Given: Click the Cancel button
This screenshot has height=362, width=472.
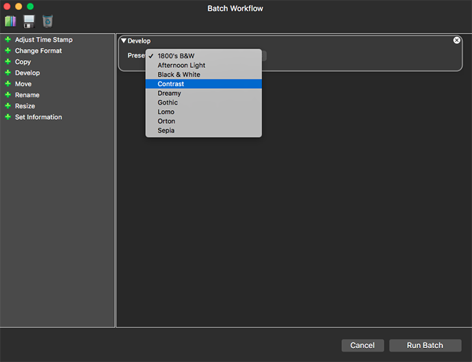Looking at the screenshot, I should 363,346.
